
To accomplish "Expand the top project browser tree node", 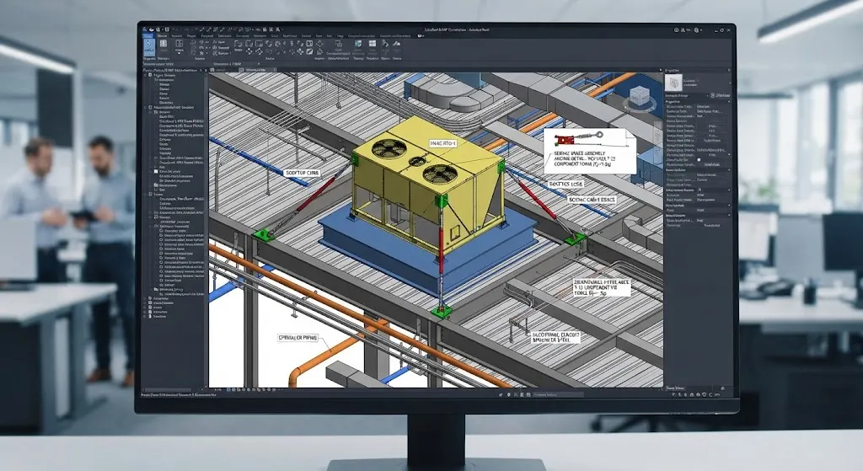I will click(145, 75).
